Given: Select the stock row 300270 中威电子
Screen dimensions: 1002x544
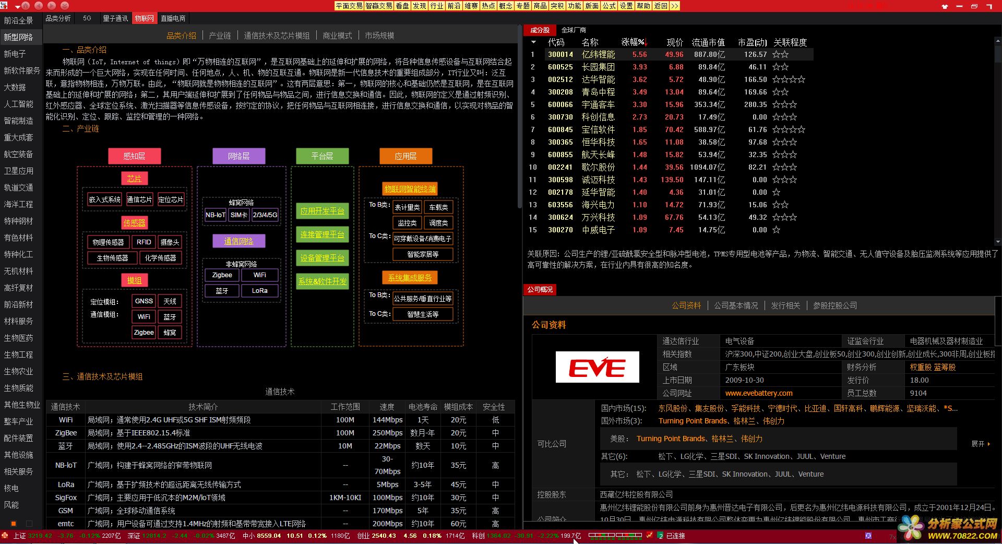Looking at the screenshot, I should point(669,230).
